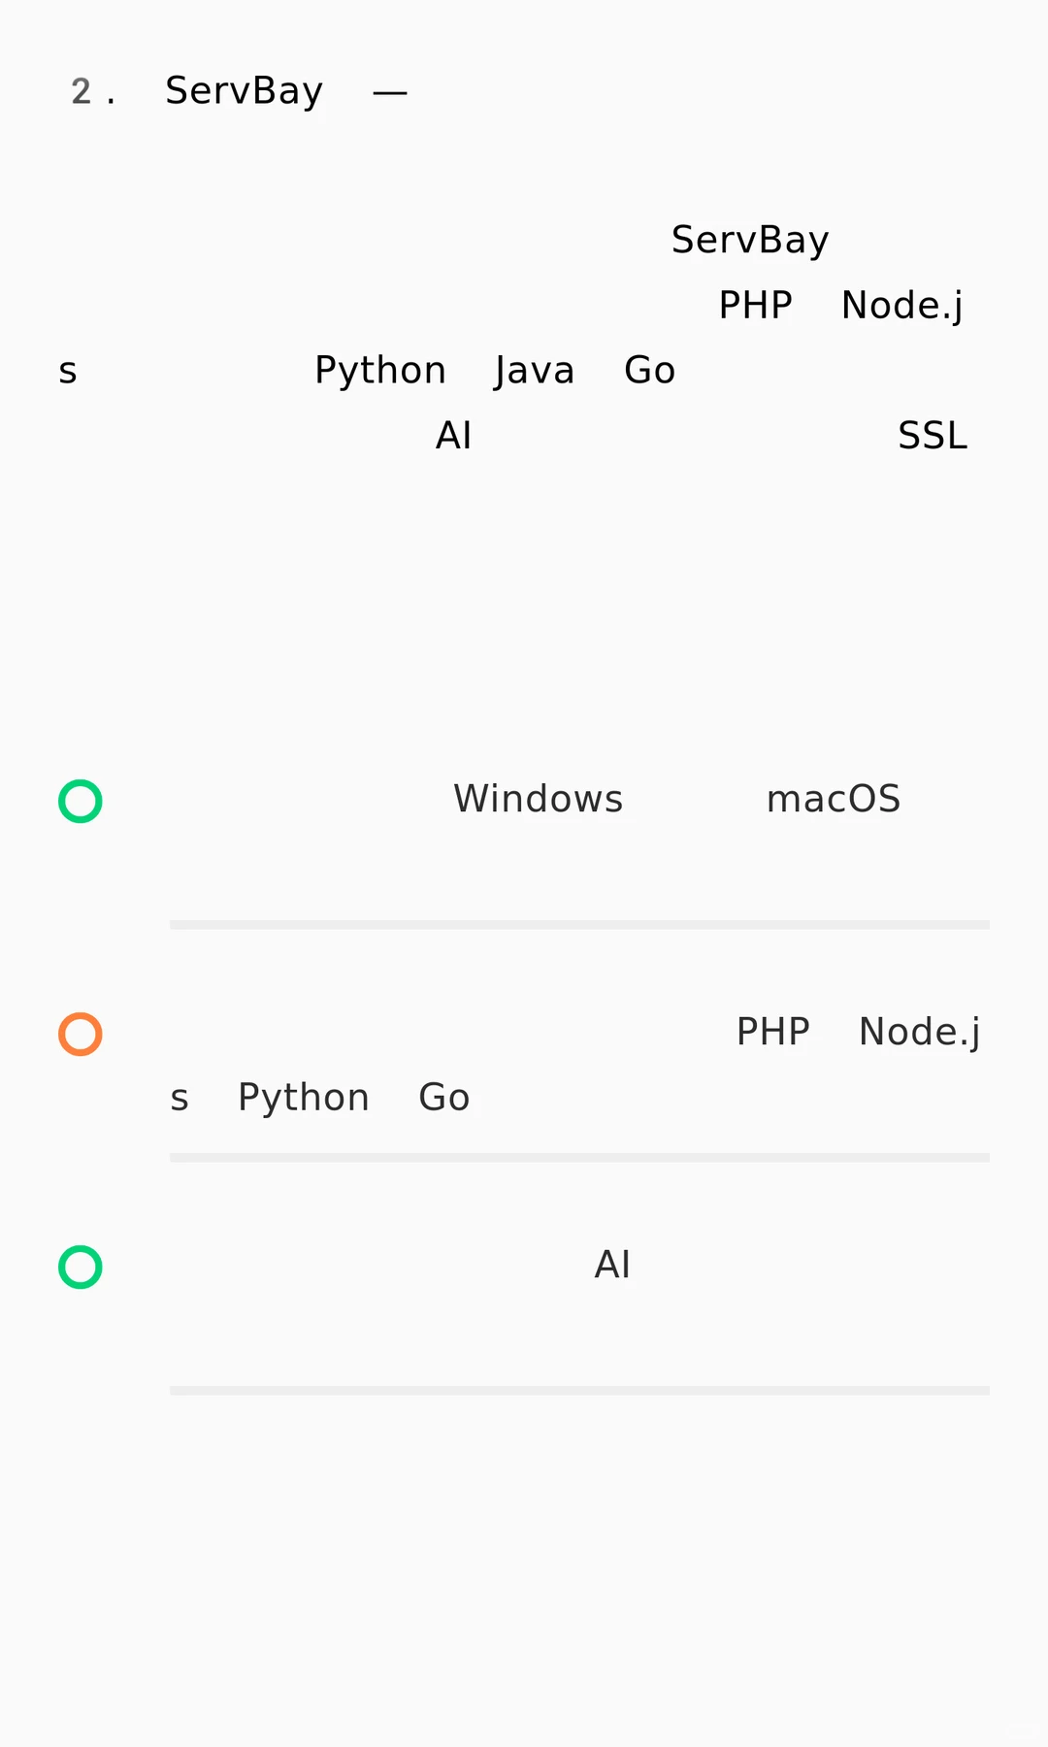Click the word Java in the paragraph

[535, 371]
